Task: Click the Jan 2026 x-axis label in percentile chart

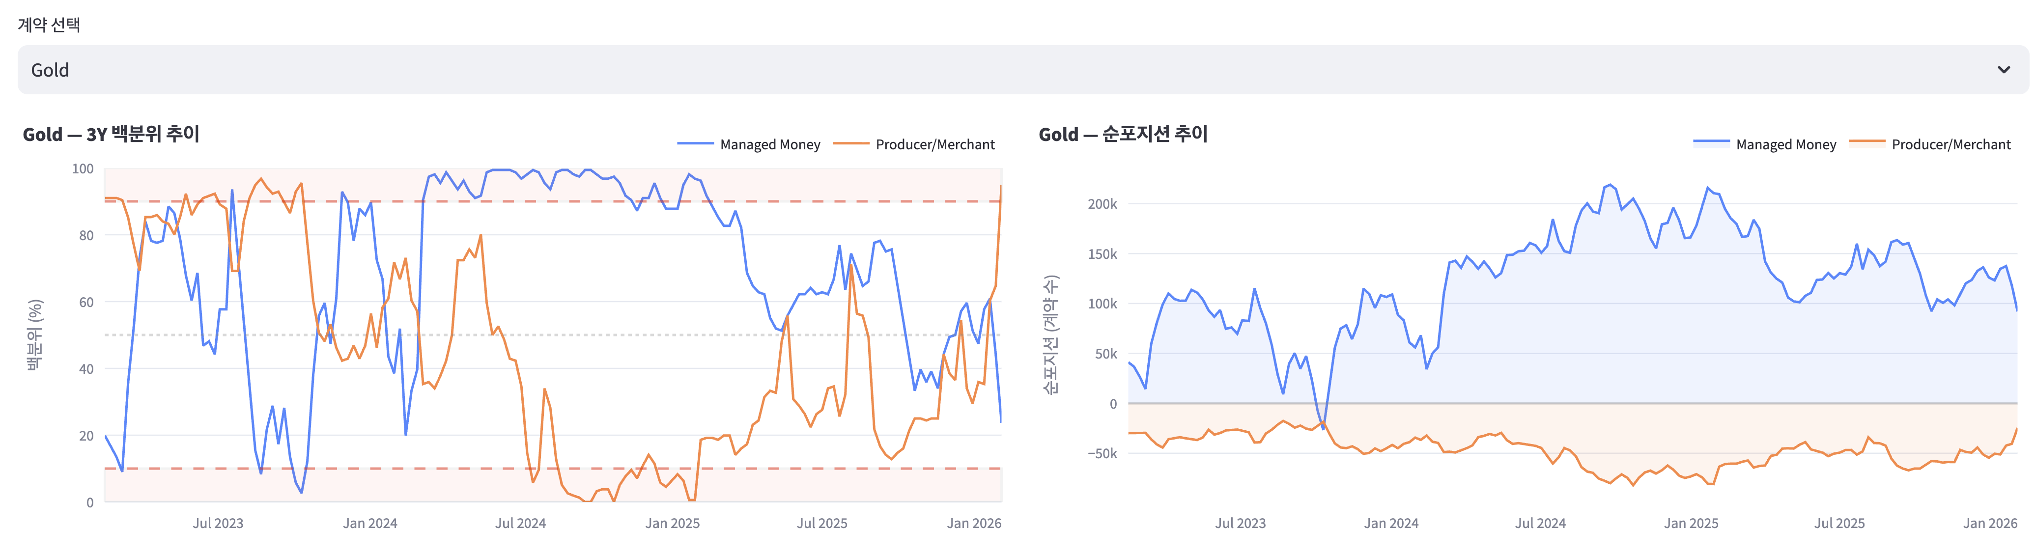Action: (x=973, y=523)
